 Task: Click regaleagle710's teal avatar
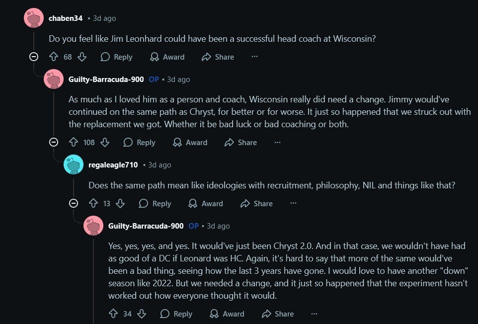[x=74, y=165]
